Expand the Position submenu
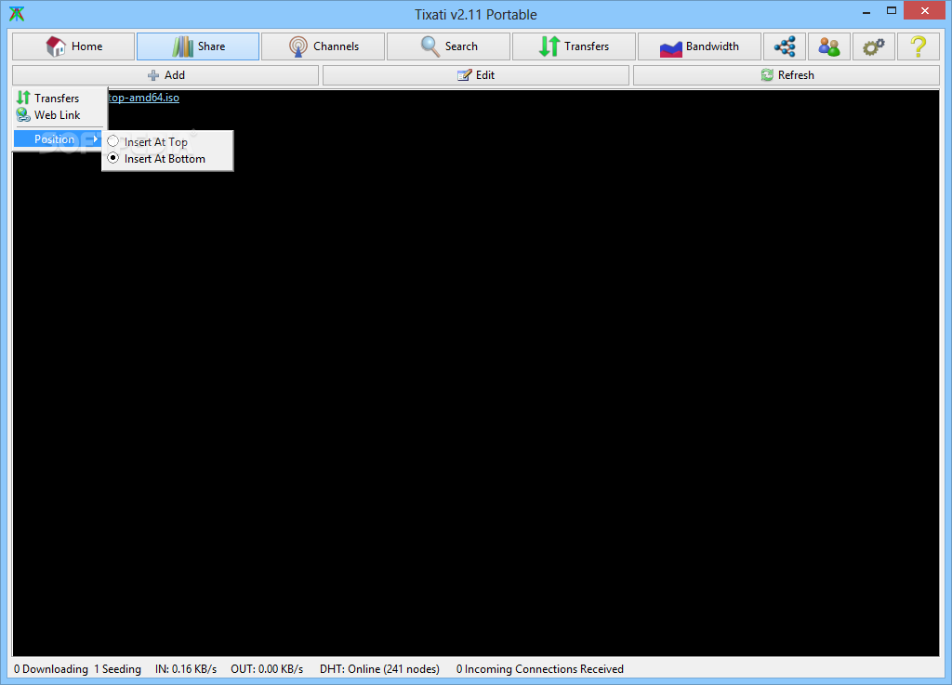The width and height of the screenshot is (952, 685). click(x=59, y=138)
